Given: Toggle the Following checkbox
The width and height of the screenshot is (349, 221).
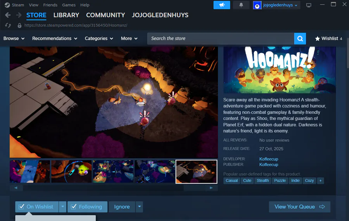Looking at the screenshot, I should [74, 207].
